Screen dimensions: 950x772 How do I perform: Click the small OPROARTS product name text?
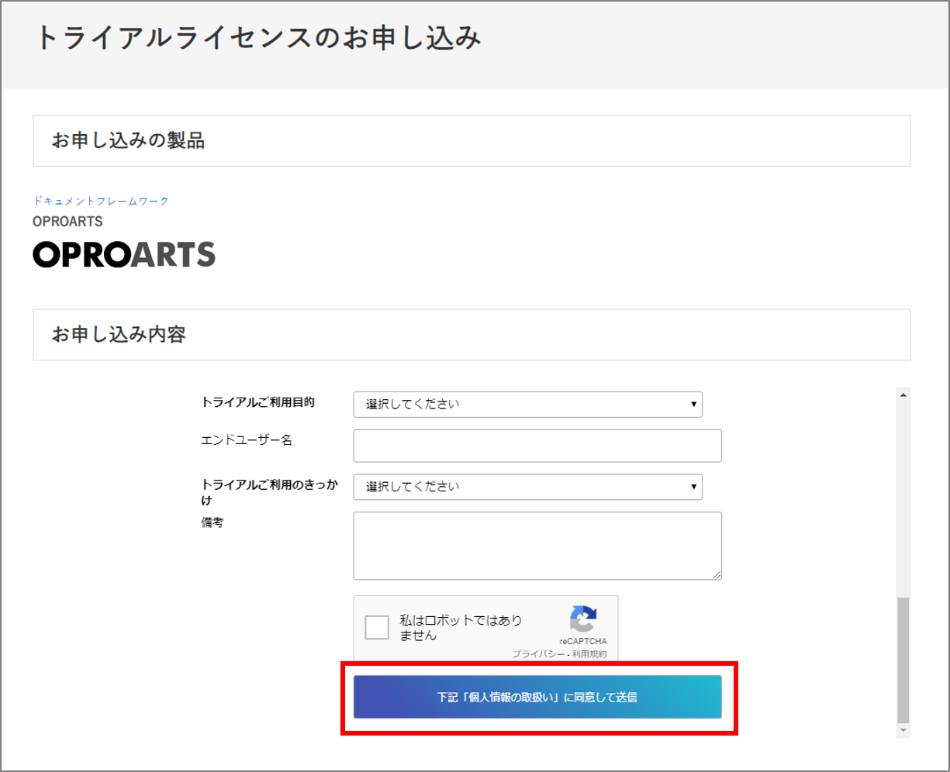pyautogui.click(x=67, y=222)
